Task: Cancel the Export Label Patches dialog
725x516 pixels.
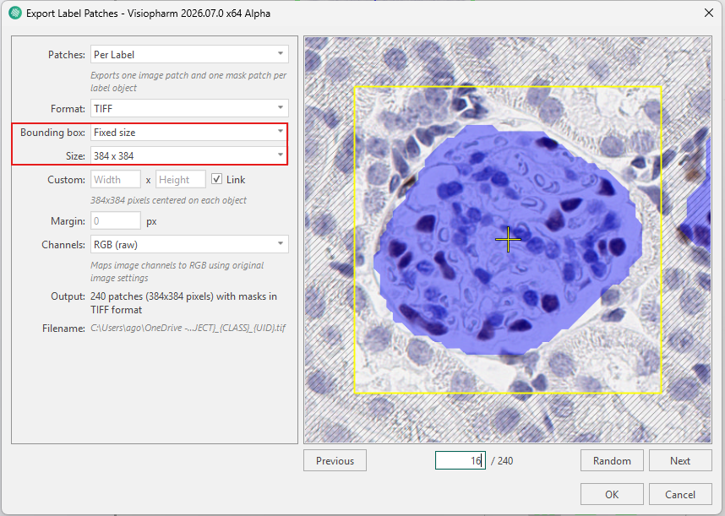Action: tap(680, 494)
